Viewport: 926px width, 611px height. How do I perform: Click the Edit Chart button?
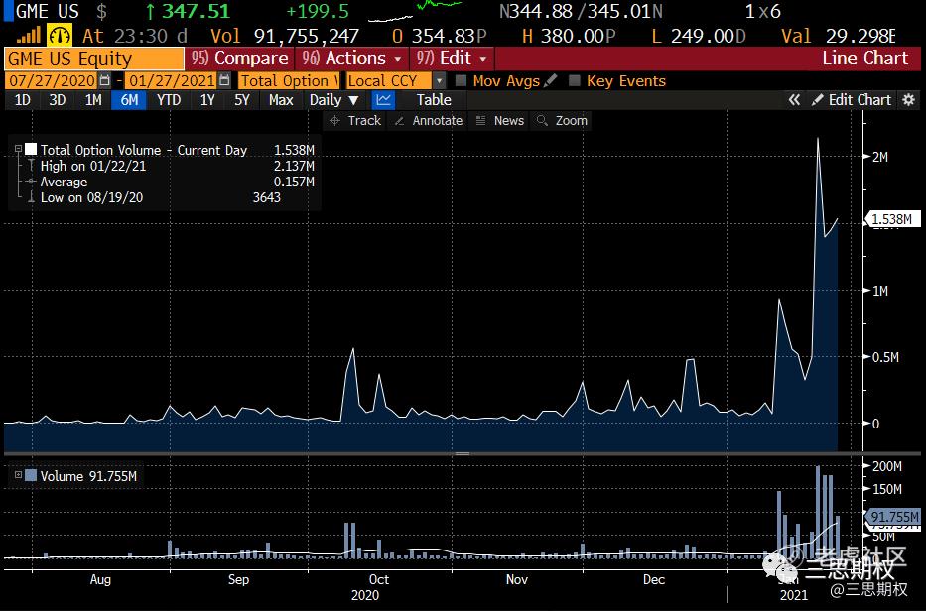click(x=852, y=100)
